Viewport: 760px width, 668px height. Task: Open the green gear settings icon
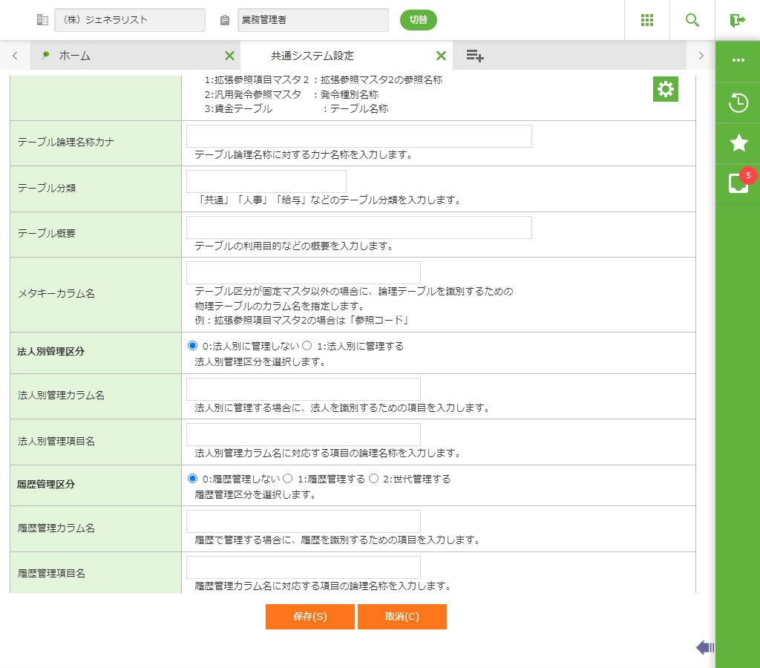click(666, 90)
